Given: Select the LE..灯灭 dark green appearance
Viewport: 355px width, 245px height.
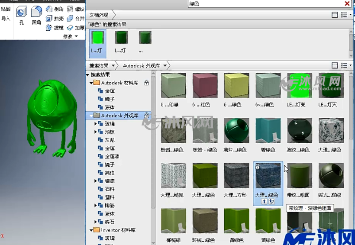Looking at the screenshot, I should tap(331, 85).
